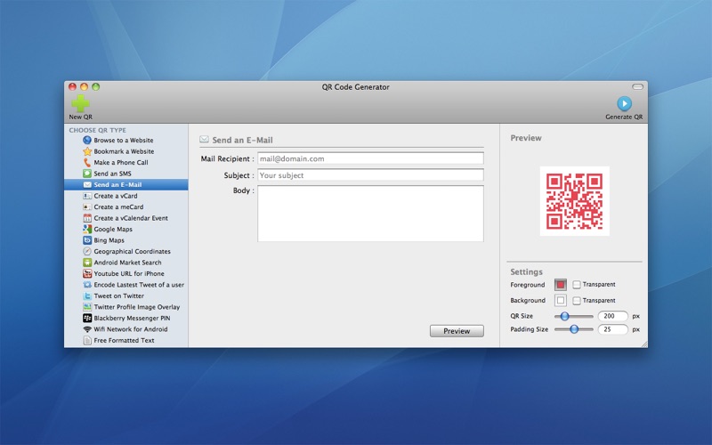
Task: Select the Geographical Coordinates compass icon
Action: tap(87, 251)
